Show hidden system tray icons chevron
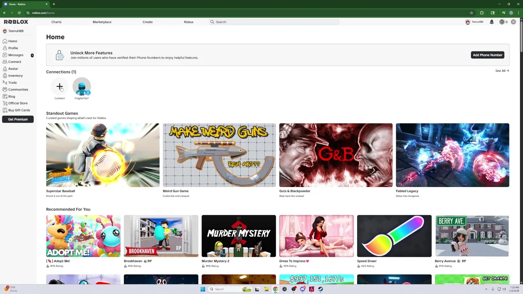Screen dimensions: 523x294 pyautogui.click(x=486, y=289)
